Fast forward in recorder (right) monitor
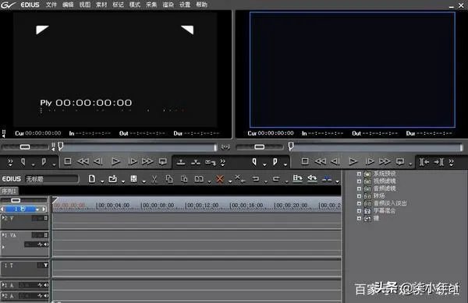This screenshot has width=468, height=303. pos(385,161)
